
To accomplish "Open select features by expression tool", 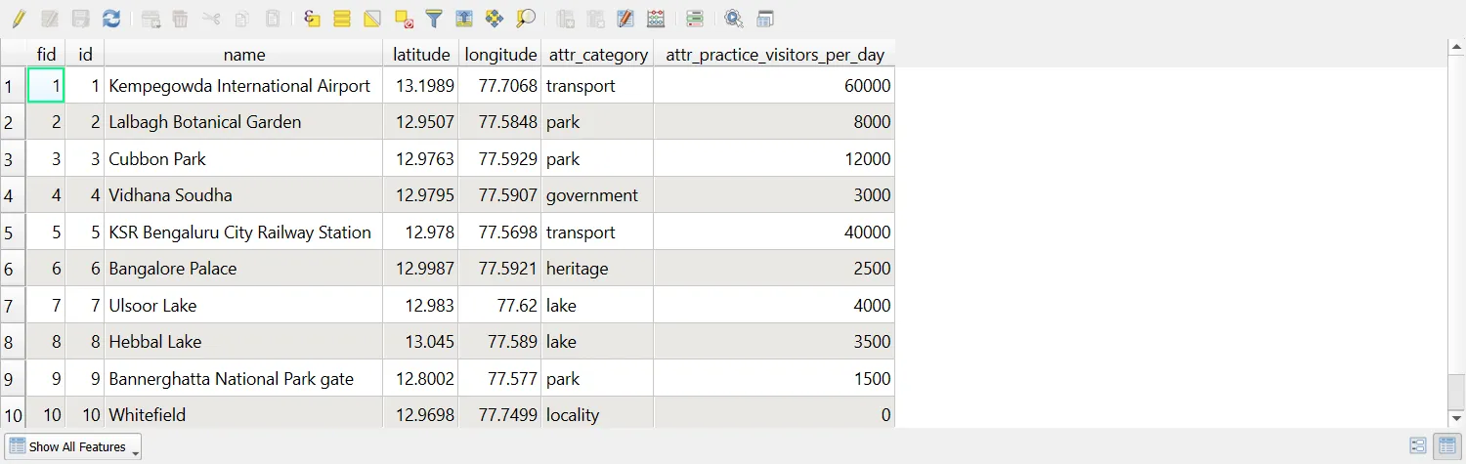I will coord(312,19).
